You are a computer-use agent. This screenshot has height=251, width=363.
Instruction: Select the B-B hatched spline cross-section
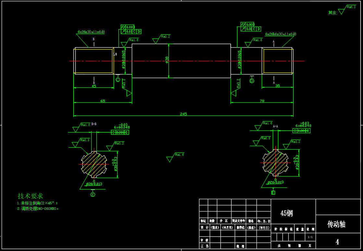click(94, 164)
